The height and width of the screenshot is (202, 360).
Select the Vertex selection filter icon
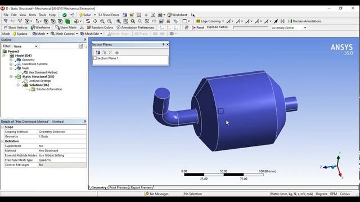(x=46, y=21)
